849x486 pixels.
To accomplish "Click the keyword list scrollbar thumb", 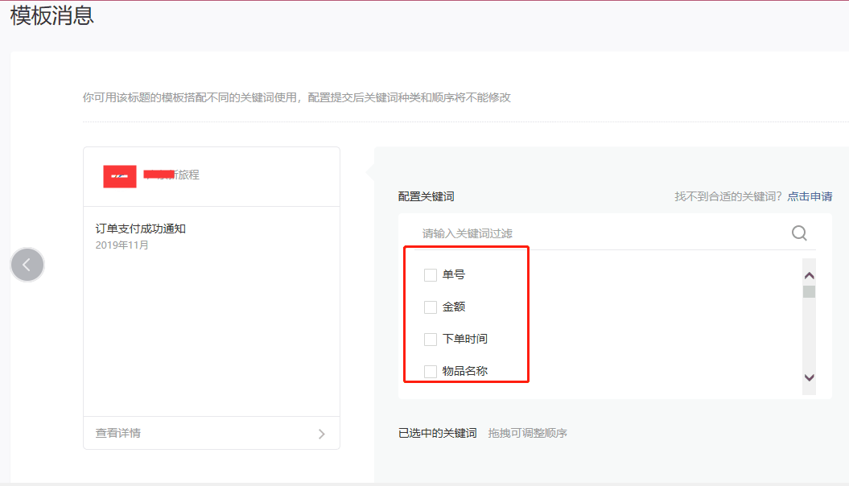I will coord(810,291).
